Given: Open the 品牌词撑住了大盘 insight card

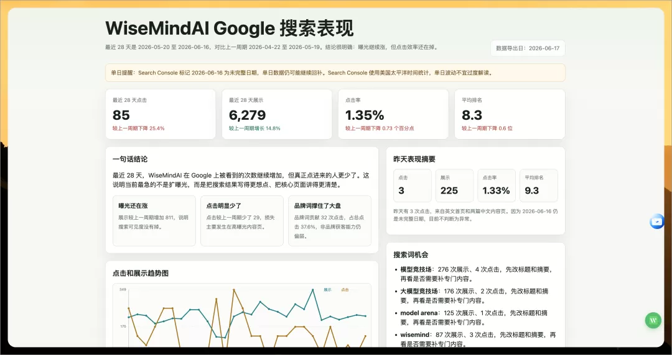Looking at the screenshot, I should [x=330, y=221].
